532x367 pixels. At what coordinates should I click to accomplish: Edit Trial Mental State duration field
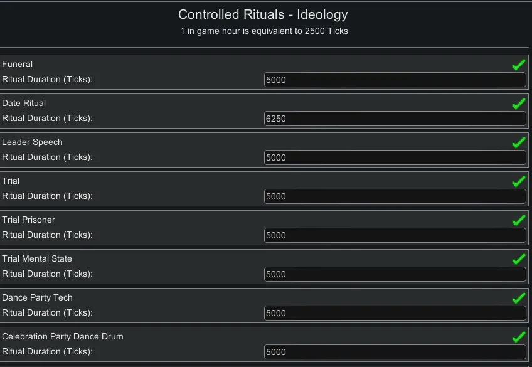click(x=395, y=274)
